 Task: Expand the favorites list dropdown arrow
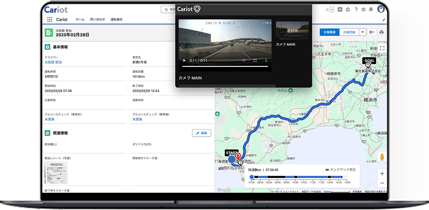point(332,9)
